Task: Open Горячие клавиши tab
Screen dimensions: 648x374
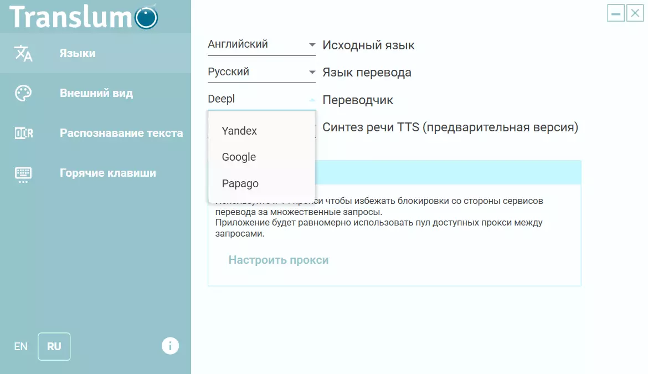Action: (x=95, y=173)
